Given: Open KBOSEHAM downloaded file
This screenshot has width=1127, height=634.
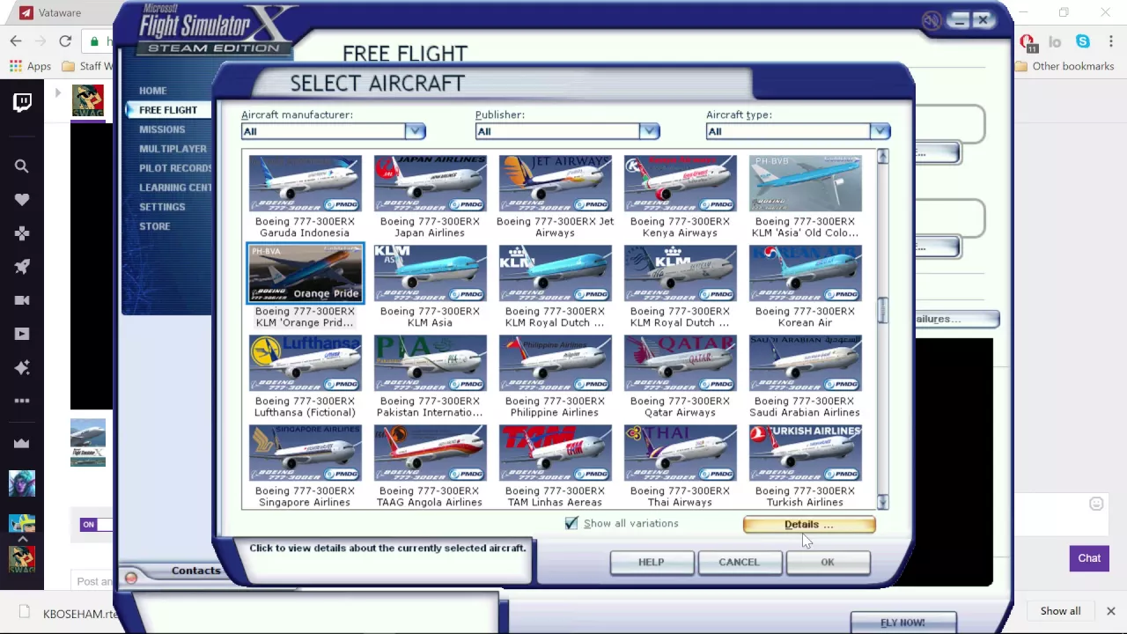Looking at the screenshot, I should [69, 614].
